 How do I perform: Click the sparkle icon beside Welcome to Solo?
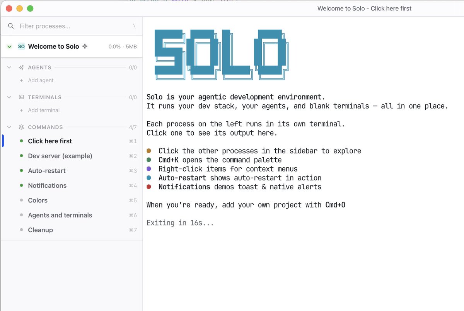point(85,46)
